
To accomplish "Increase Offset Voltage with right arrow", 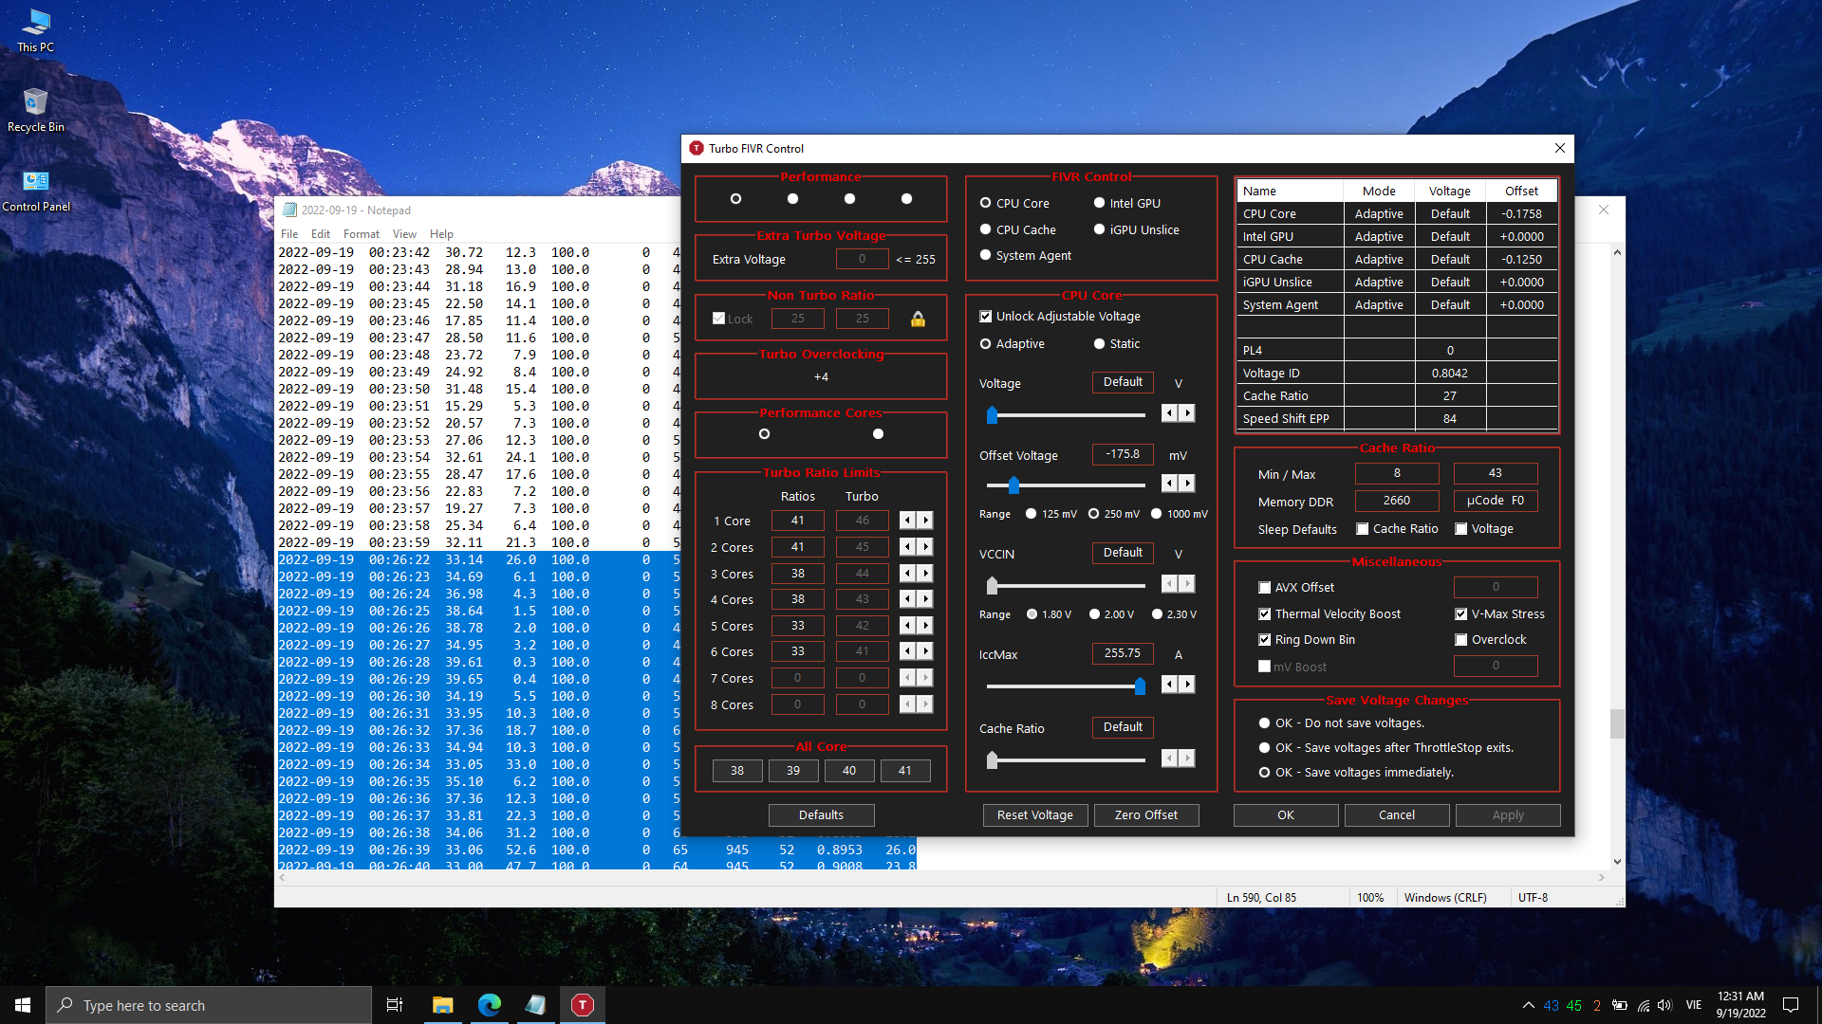I will tap(1187, 484).
